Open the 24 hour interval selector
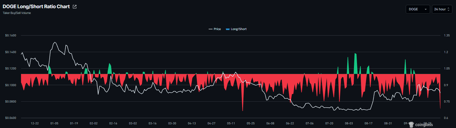Screen dimensions: 456x128 (x=442, y=9)
